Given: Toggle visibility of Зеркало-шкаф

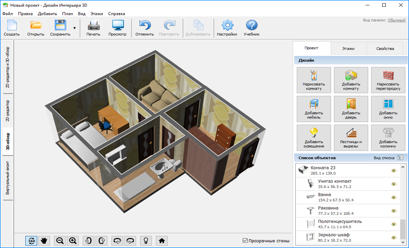Looking at the screenshot, I should [394, 237].
